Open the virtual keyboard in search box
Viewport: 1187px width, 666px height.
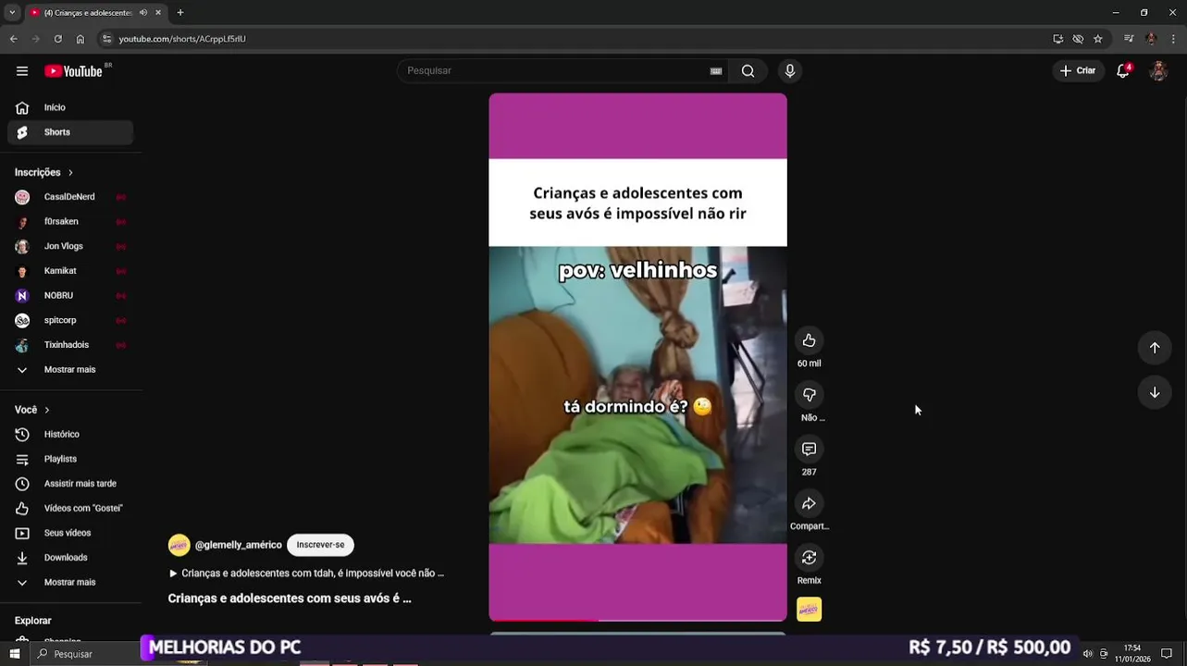[x=716, y=71]
